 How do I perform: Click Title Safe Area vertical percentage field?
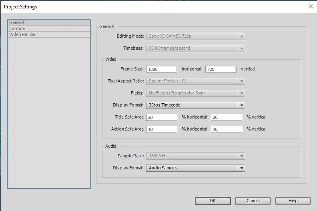227,117
